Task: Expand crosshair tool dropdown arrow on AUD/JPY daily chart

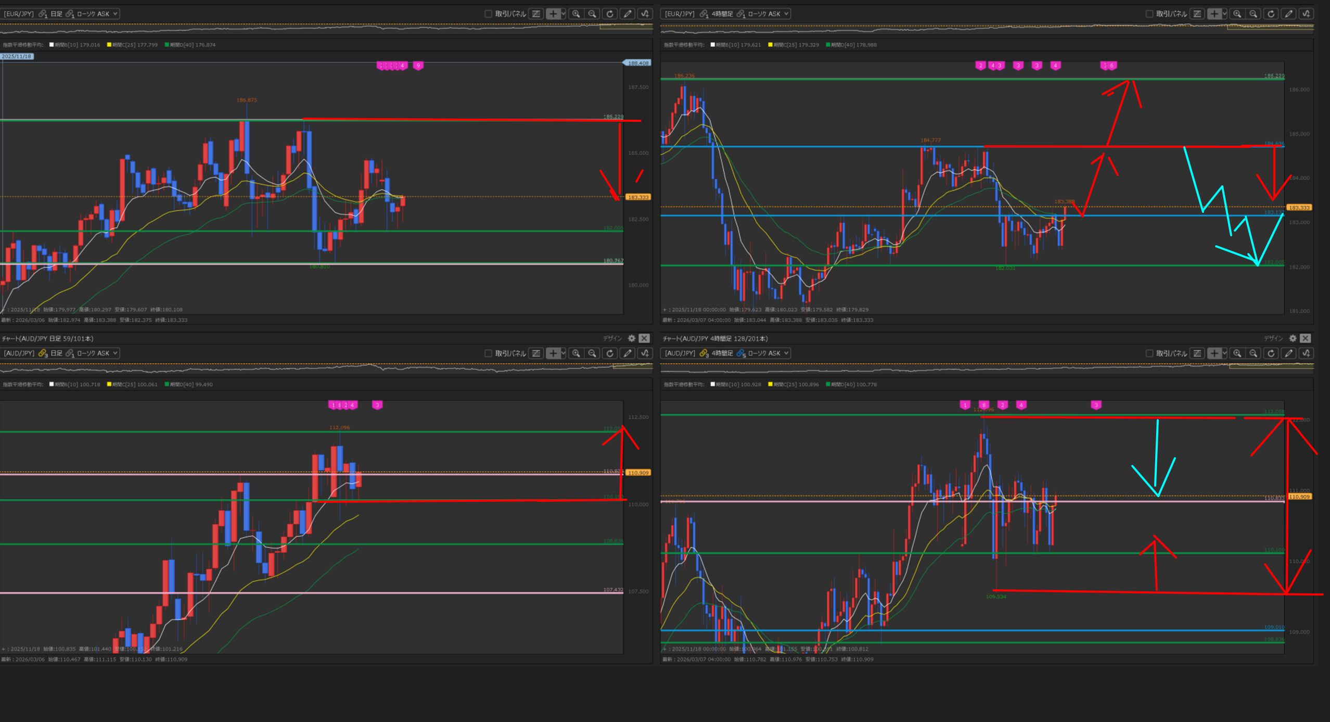Action: (564, 353)
